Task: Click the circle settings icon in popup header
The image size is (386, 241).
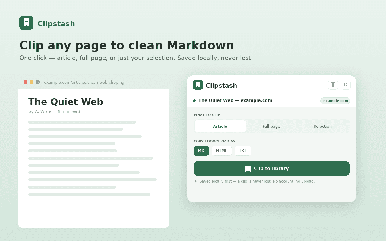Action: click(346, 85)
